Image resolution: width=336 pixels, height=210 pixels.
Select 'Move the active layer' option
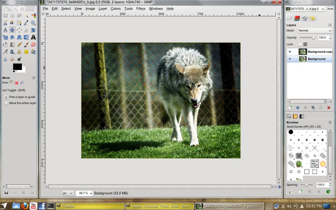point(6,103)
